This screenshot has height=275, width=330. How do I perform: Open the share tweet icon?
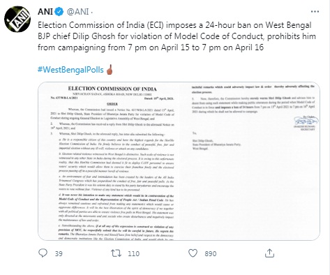coord(269,253)
